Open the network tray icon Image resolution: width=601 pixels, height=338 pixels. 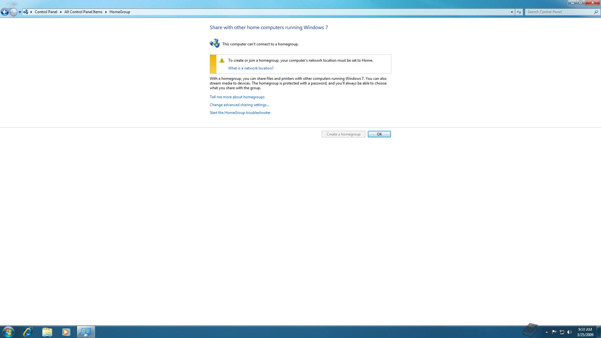coord(562,332)
